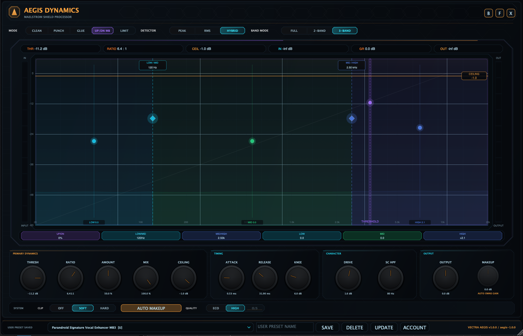The image size is (523, 336).
Task: Set quality to ECO
Action: [216, 308]
